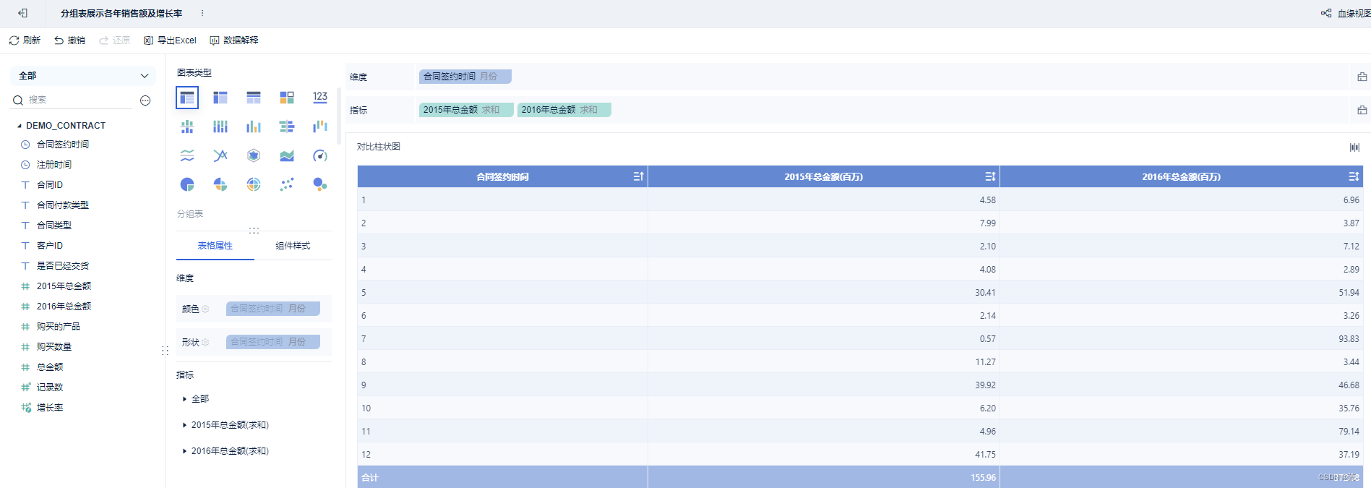This screenshot has width=1371, height=488.
Task: Select the multi-layer pie chart icon
Action: click(254, 184)
